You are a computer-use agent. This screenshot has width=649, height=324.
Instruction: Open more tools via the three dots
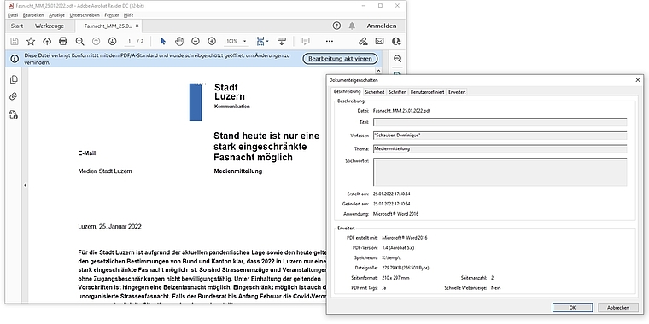click(330, 41)
